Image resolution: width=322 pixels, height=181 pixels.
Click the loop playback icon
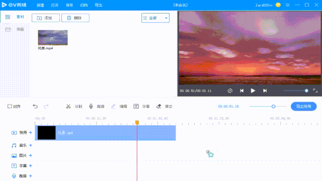230,90
